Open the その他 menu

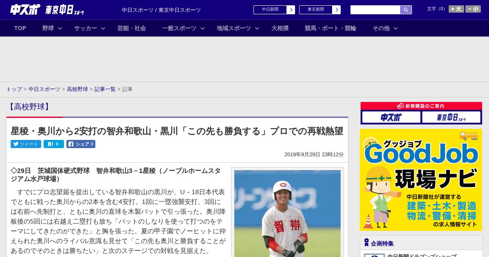[x=381, y=28]
